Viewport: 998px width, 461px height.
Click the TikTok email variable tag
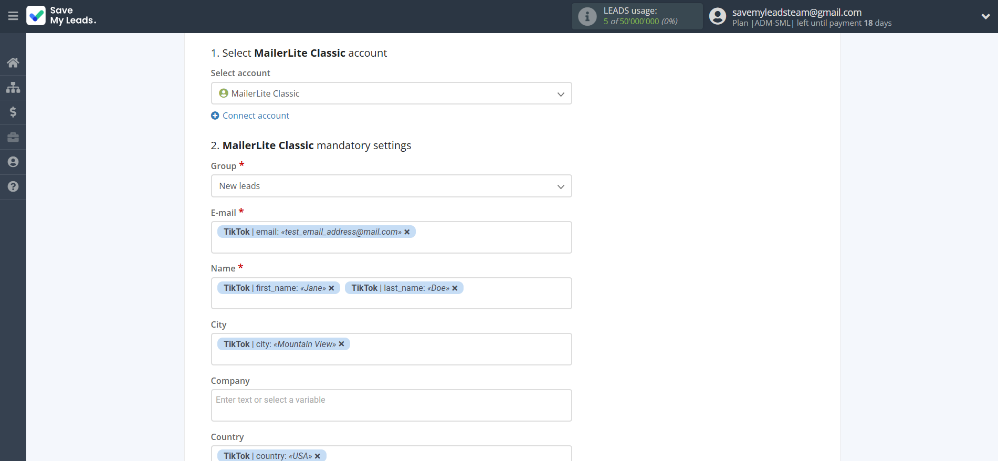point(317,232)
